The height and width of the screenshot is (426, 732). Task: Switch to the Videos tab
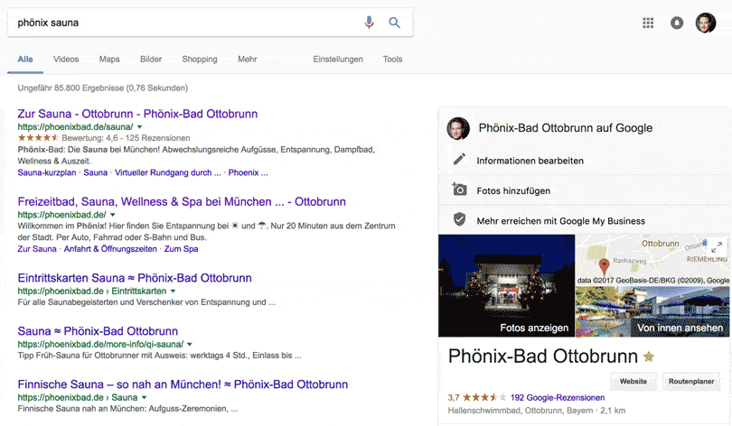click(66, 60)
